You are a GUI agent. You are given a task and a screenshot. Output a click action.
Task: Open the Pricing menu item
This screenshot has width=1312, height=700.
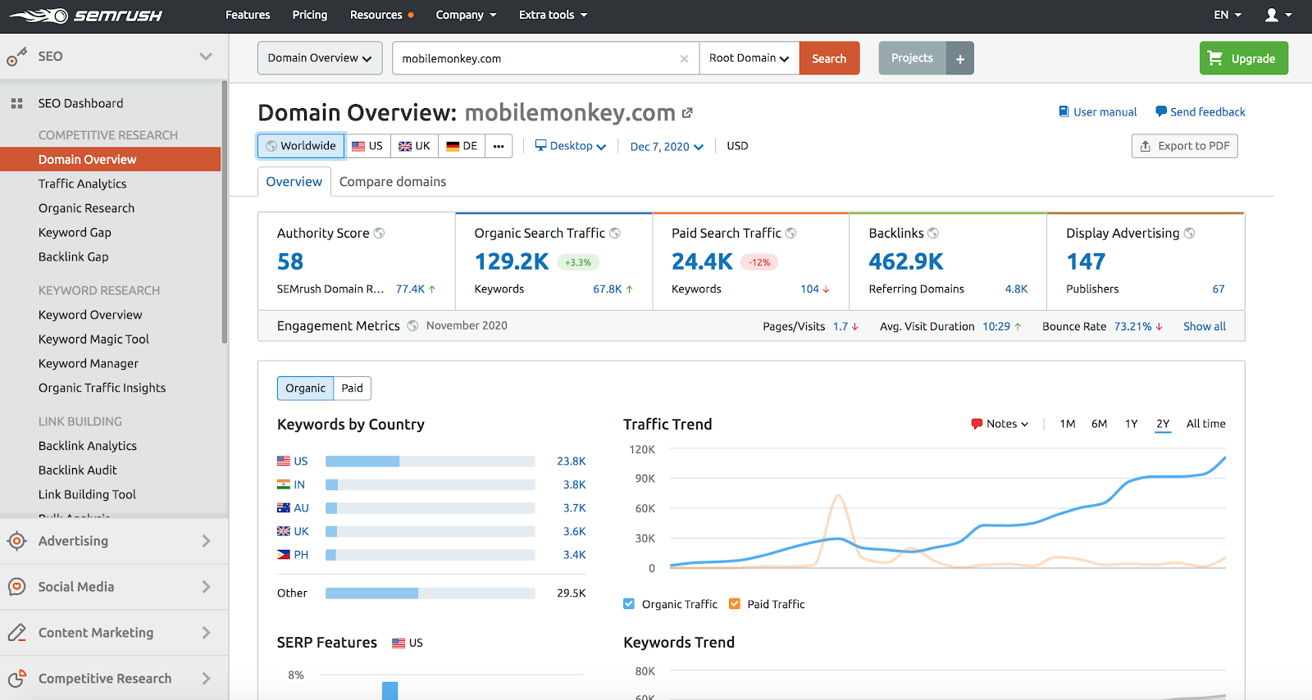[310, 15]
